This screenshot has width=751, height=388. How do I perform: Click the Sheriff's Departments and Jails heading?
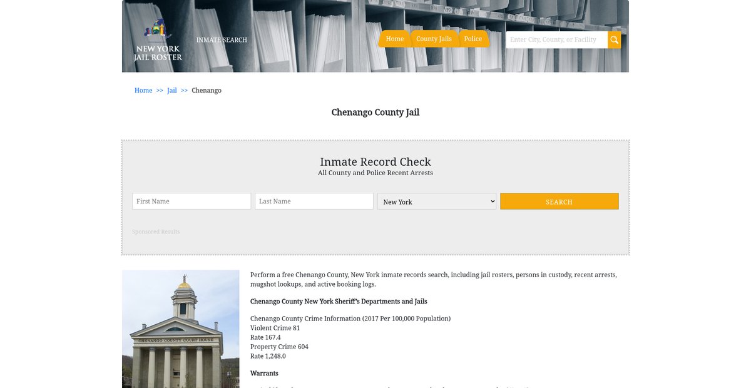(x=339, y=302)
